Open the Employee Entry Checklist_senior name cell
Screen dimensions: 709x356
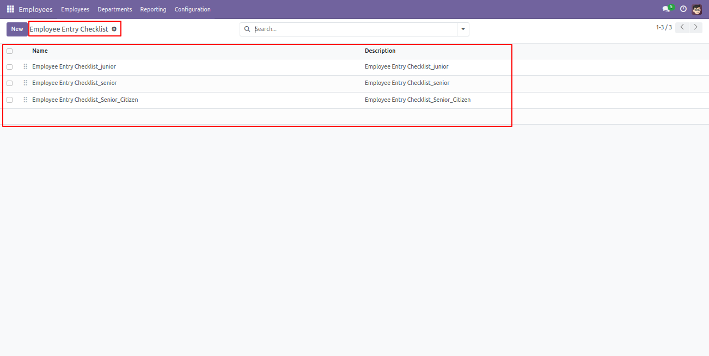(75, 83)
